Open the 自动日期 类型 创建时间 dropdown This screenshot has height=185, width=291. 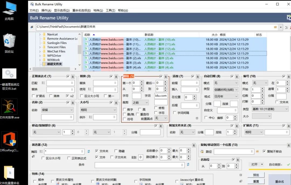[226, 90]
